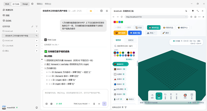The width and height of the screenshot is (207, 111).
Task: Switch to the Work tab
Action: point(7,4)
